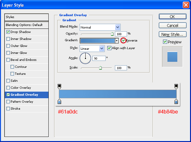This screenshot has width=191, height=142.
Task: Open the Style Linear dropdown
Action: coord(92,48)
